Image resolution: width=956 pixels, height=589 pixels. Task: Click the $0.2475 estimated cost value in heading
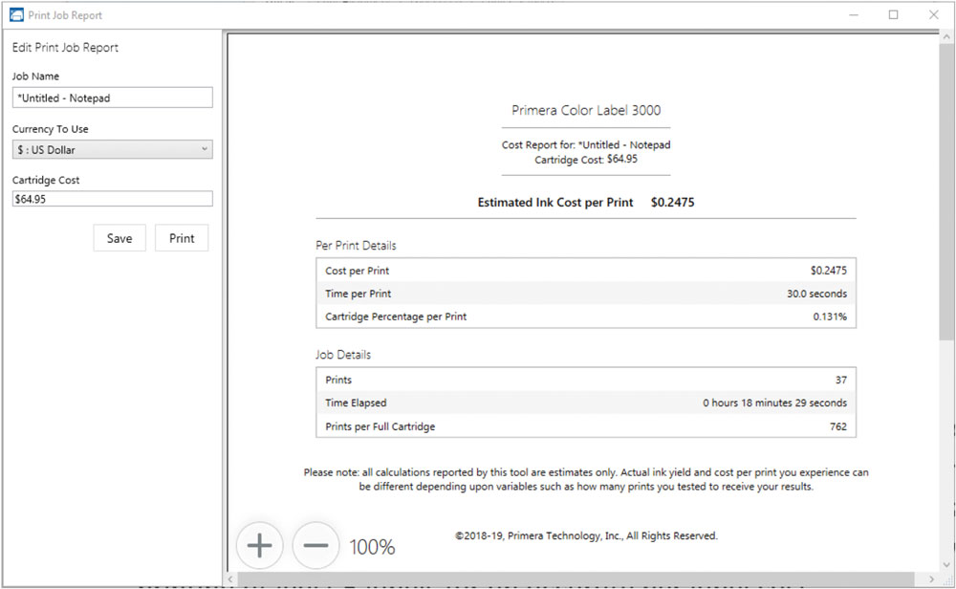672,203
